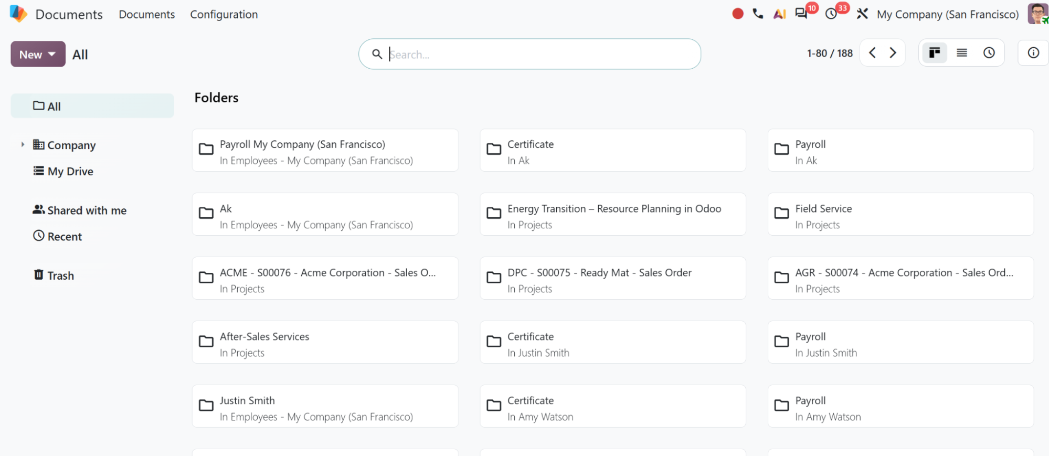1049x456 pixels.
Task: Open the Documents menu
Action: point(146,14)
